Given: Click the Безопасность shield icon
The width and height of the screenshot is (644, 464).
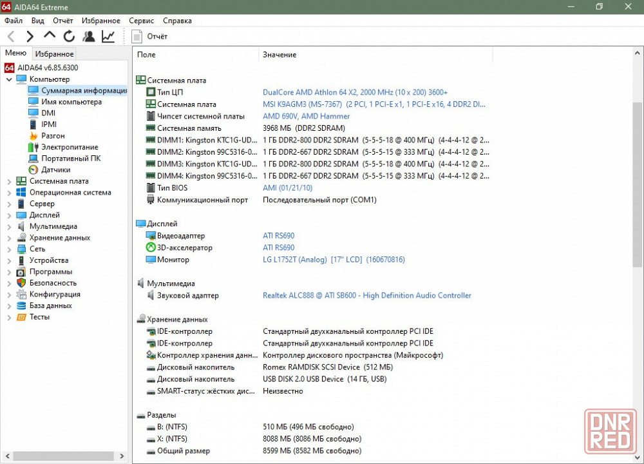Looking at the screenshot, I should tap(21, 283).
